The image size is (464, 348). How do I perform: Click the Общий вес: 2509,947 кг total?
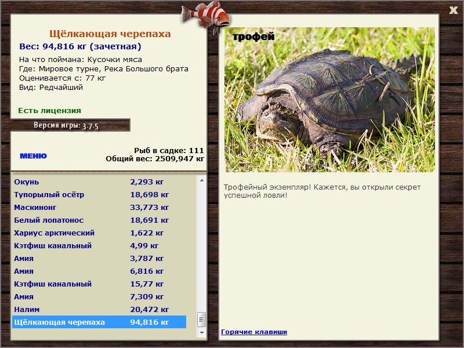155,158
